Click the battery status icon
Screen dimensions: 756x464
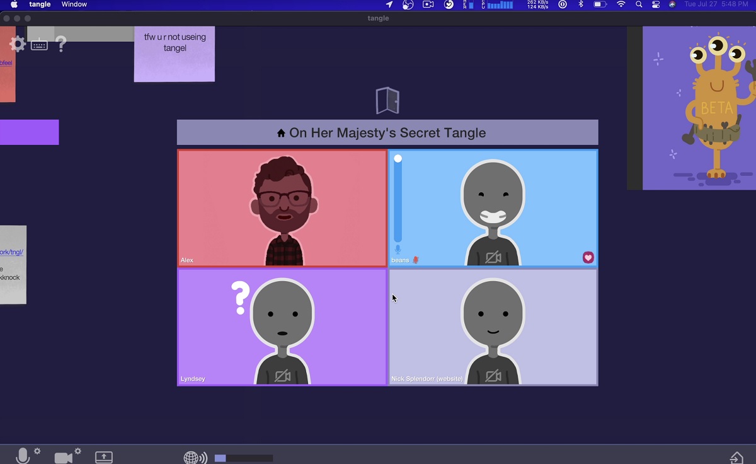(600, 4)
